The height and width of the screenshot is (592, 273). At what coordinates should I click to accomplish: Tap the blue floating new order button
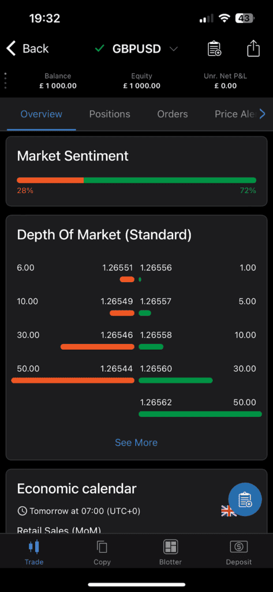tap(245, 499)
